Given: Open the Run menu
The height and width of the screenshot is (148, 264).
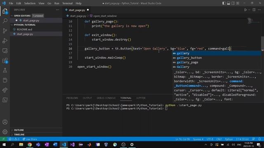Looking at the screenshot, I should click(x=57, y=3).
